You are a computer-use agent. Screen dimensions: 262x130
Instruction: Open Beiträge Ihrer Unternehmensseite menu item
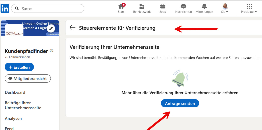coord(23,105)
